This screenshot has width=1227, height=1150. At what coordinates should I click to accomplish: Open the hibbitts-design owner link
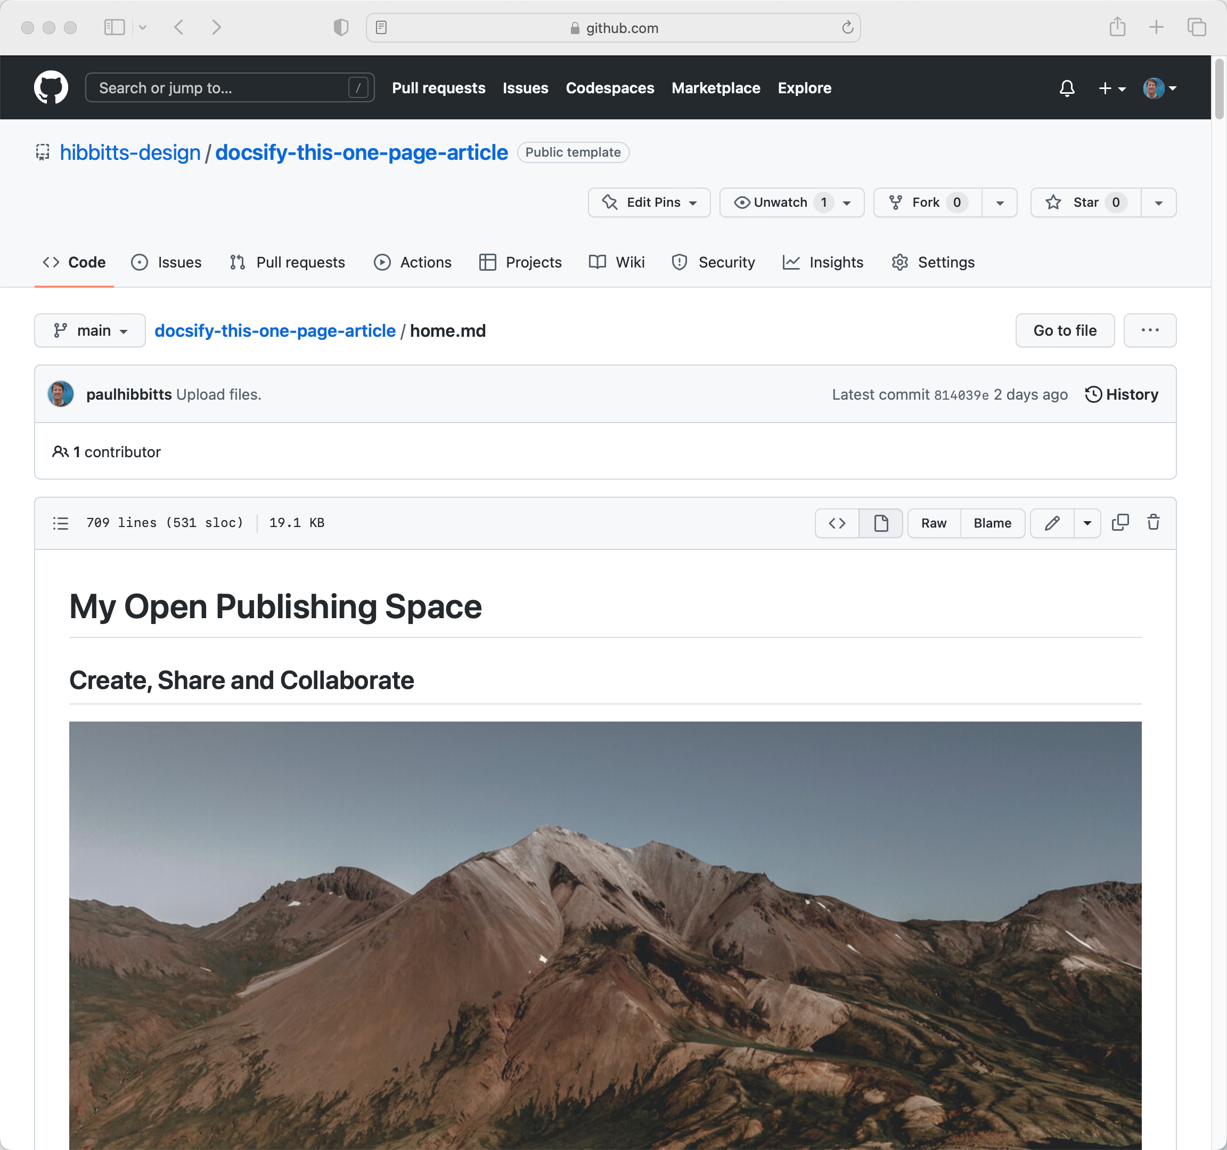point(130,152)
